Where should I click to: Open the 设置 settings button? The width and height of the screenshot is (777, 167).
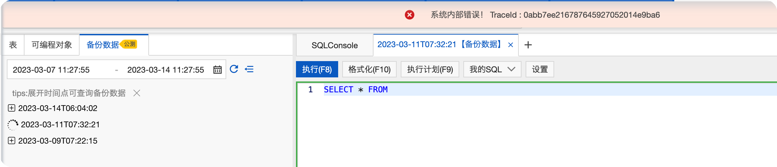(x=540, y=69)
